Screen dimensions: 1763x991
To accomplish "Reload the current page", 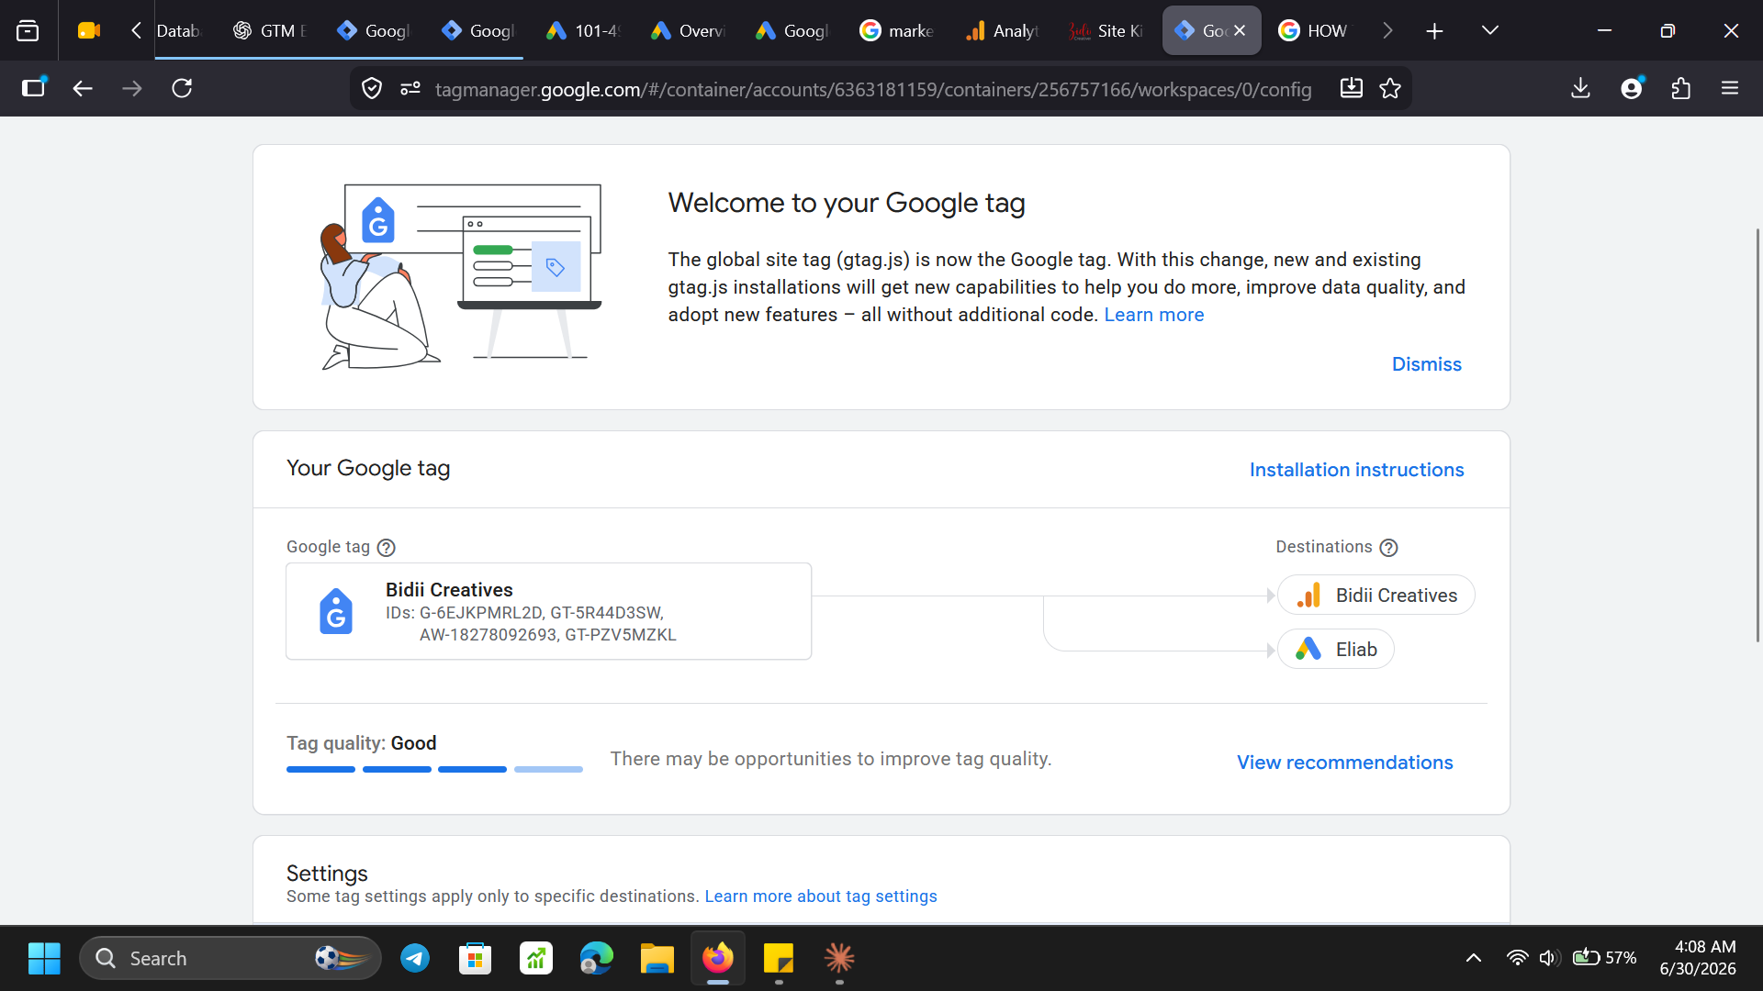I will point(182,88).
